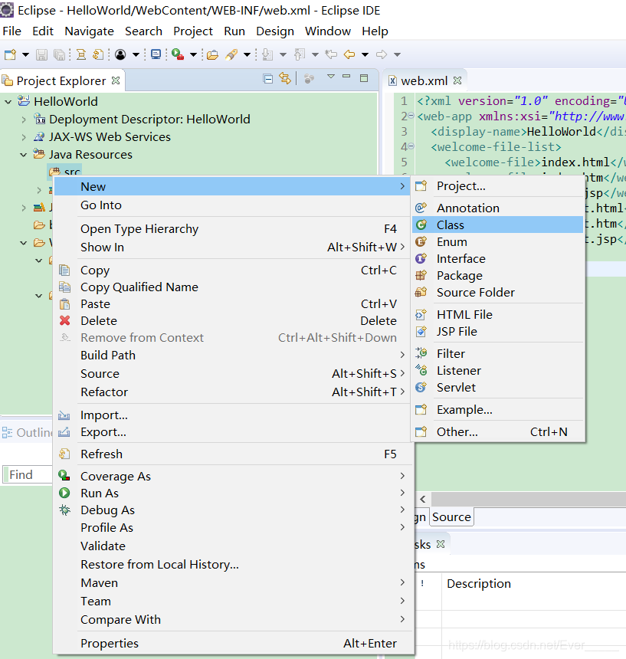
Task: Click the user profile toolbar icon
Action: [120, 54]
